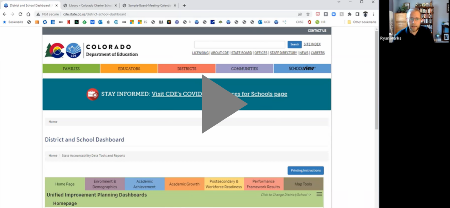Open the Chrome three-dot menu
Screen dimensions: 450x208
(x=373, y=14)
